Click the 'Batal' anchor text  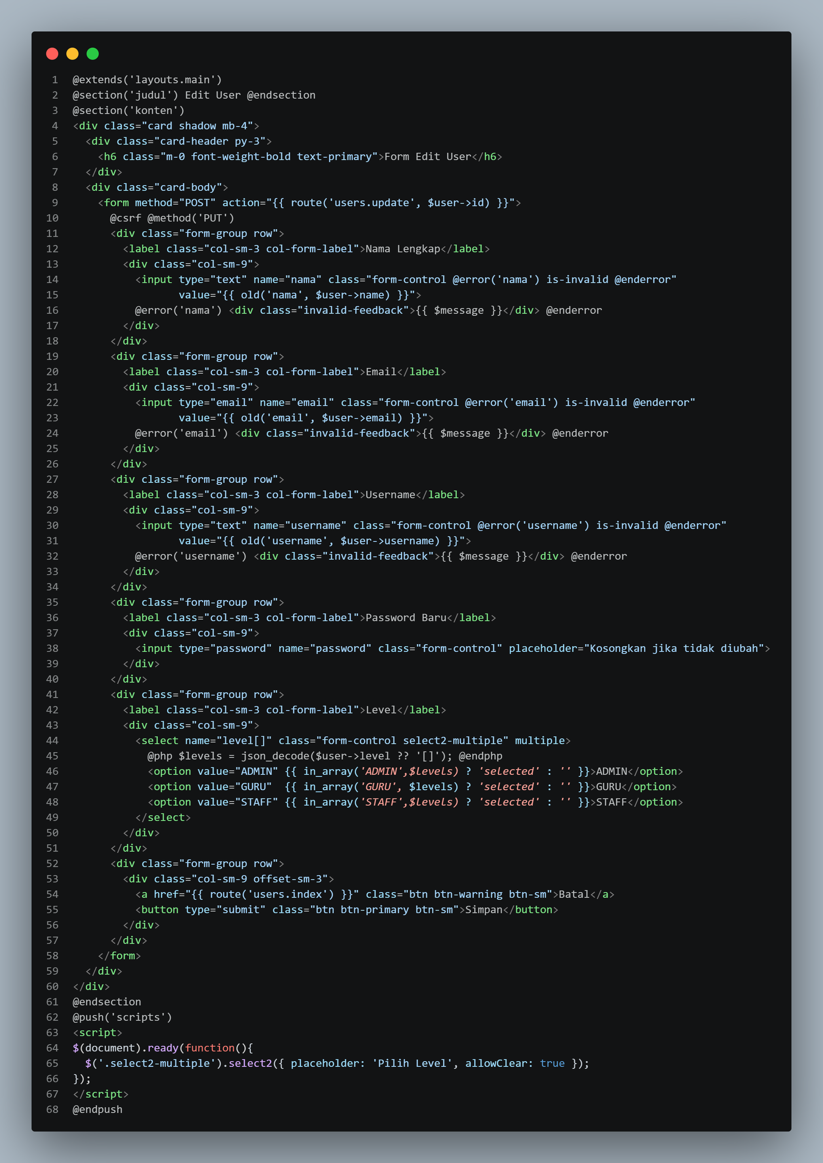[x=574, y=894]
